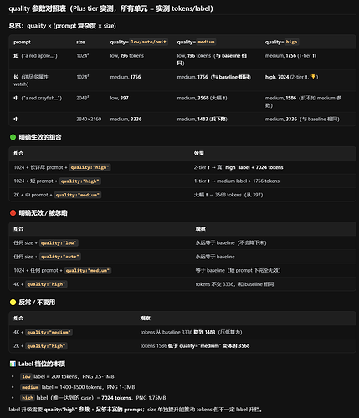Click the low label chip in the bullet list
This screenshot has height=418, width=359.
coord(26,376)
